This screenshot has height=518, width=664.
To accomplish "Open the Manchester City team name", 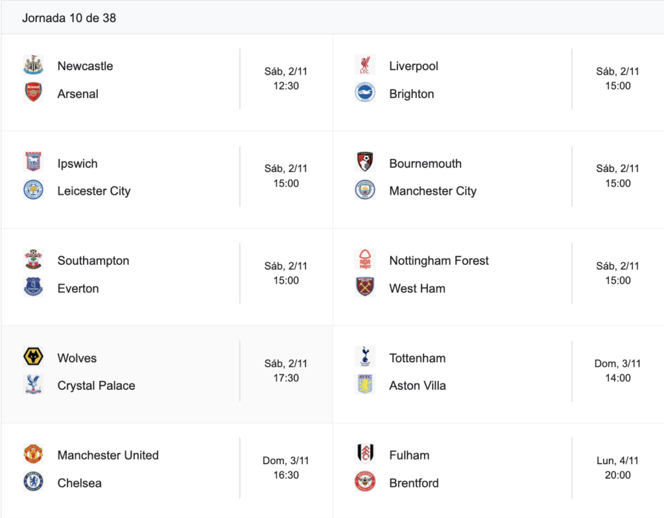I will pyautogui.click(x=433, y=191).
